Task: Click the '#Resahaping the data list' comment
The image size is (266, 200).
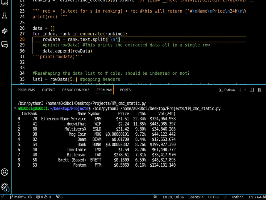Action: [x=111, y=73]
